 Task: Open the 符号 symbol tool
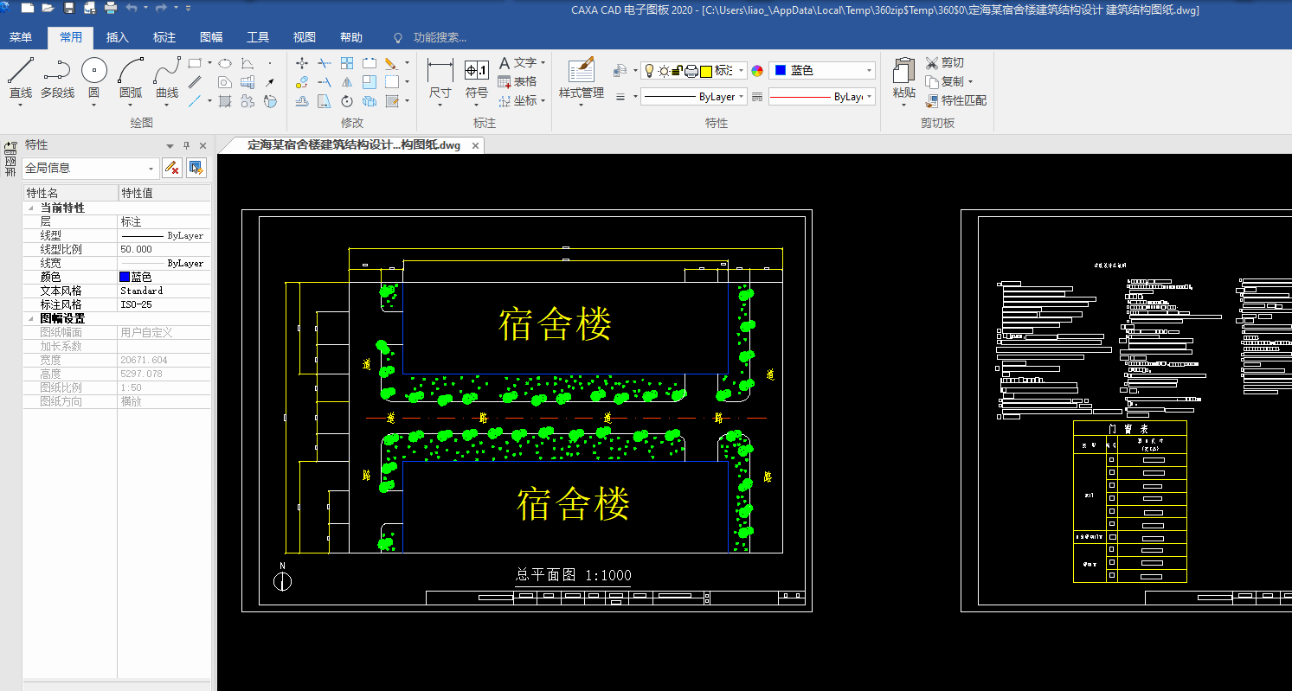(477, 80)
